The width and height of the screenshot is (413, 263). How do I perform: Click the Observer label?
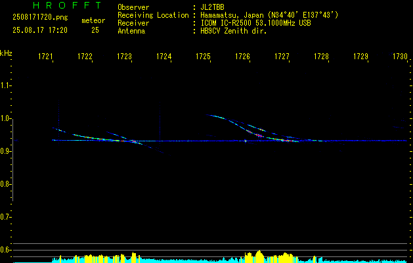(x=133, y=7)
